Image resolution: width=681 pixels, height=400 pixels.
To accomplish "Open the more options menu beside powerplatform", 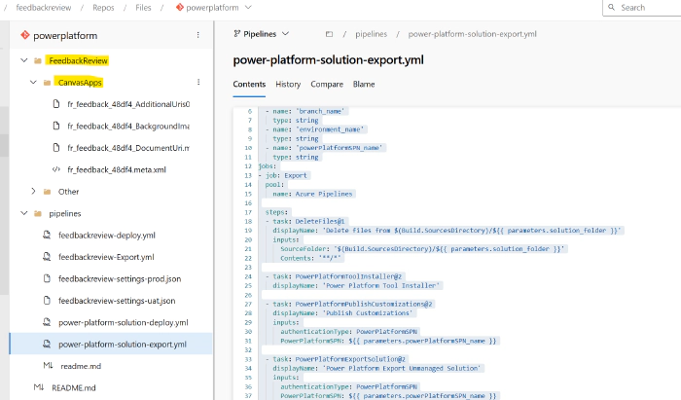I will (x=198, y=35).
